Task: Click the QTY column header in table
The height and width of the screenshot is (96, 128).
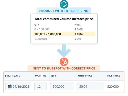Action: pyautogui.click(x=54, y=76)
